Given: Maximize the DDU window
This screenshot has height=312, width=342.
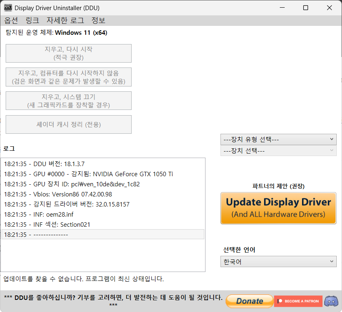Looking at the screenshot, I should click(x=306, y=8).
